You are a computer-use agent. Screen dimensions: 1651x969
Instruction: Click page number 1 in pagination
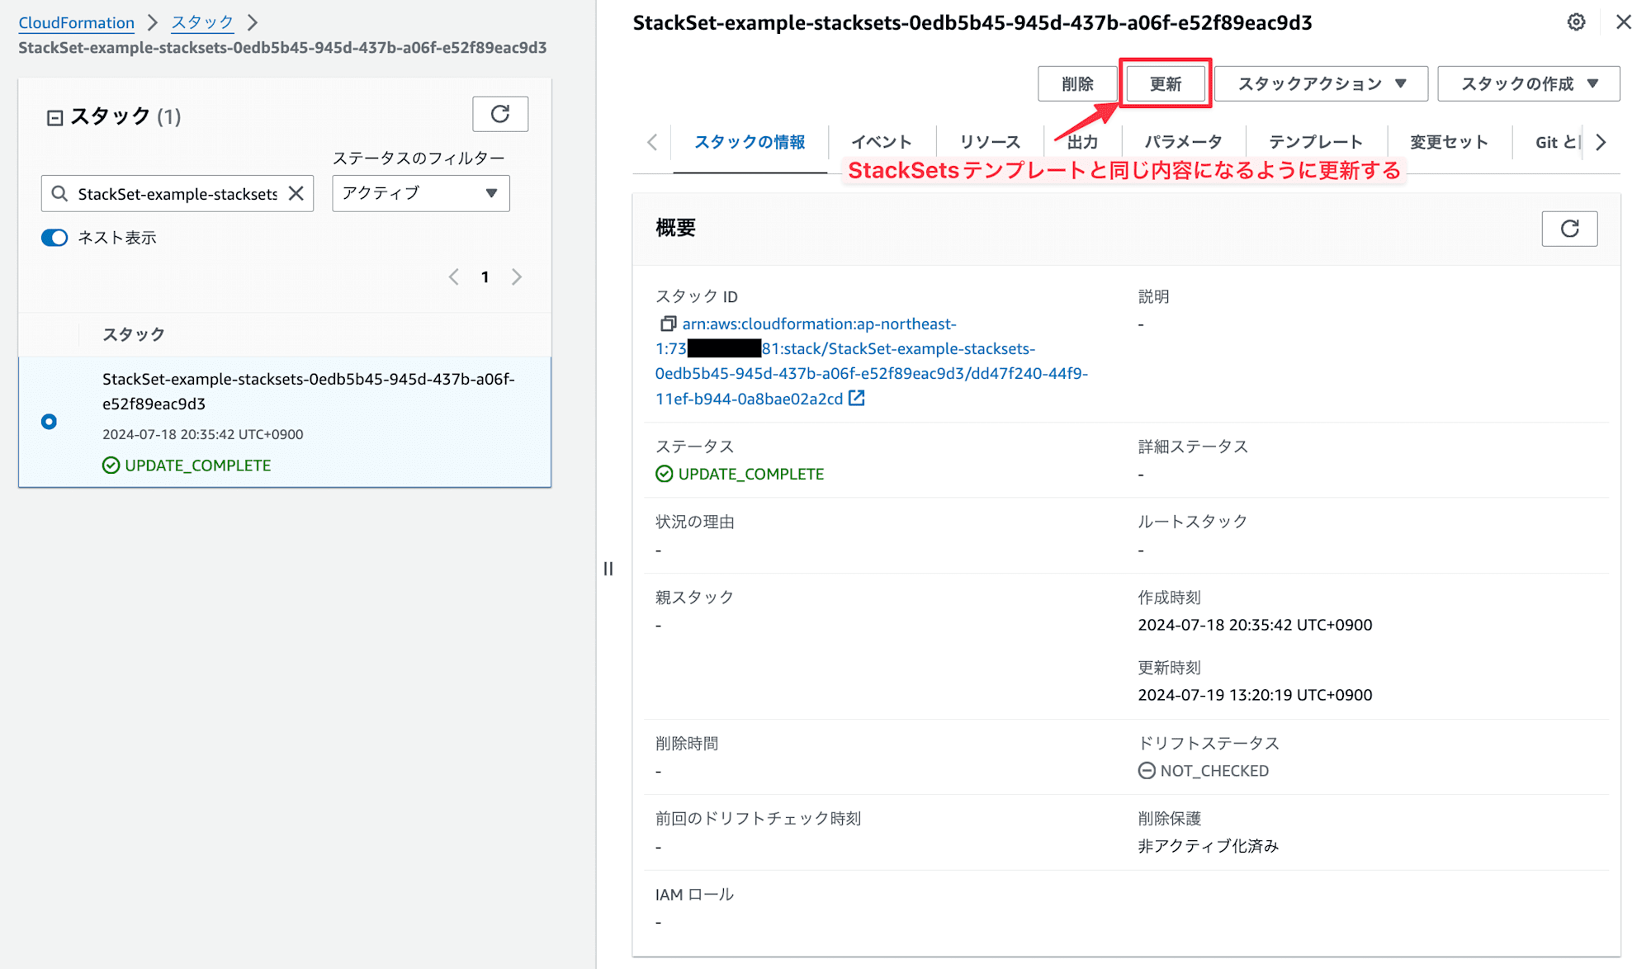click(x=485, y=277)
